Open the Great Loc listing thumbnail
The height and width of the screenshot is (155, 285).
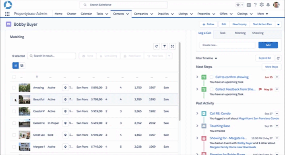(25, 135)
